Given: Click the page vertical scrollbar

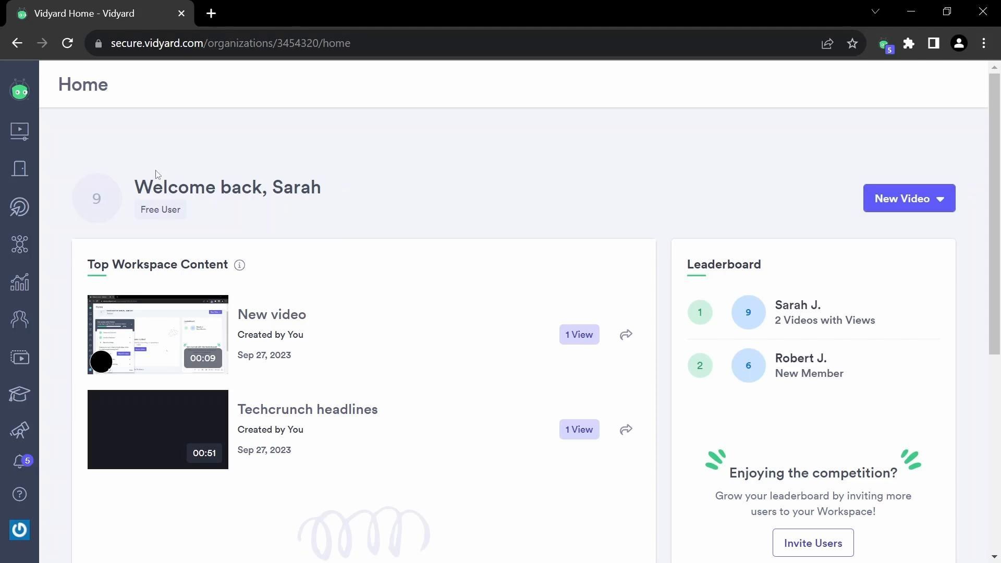Looking at the screenshot, I should pyautogui.click(x=994, y=214).
